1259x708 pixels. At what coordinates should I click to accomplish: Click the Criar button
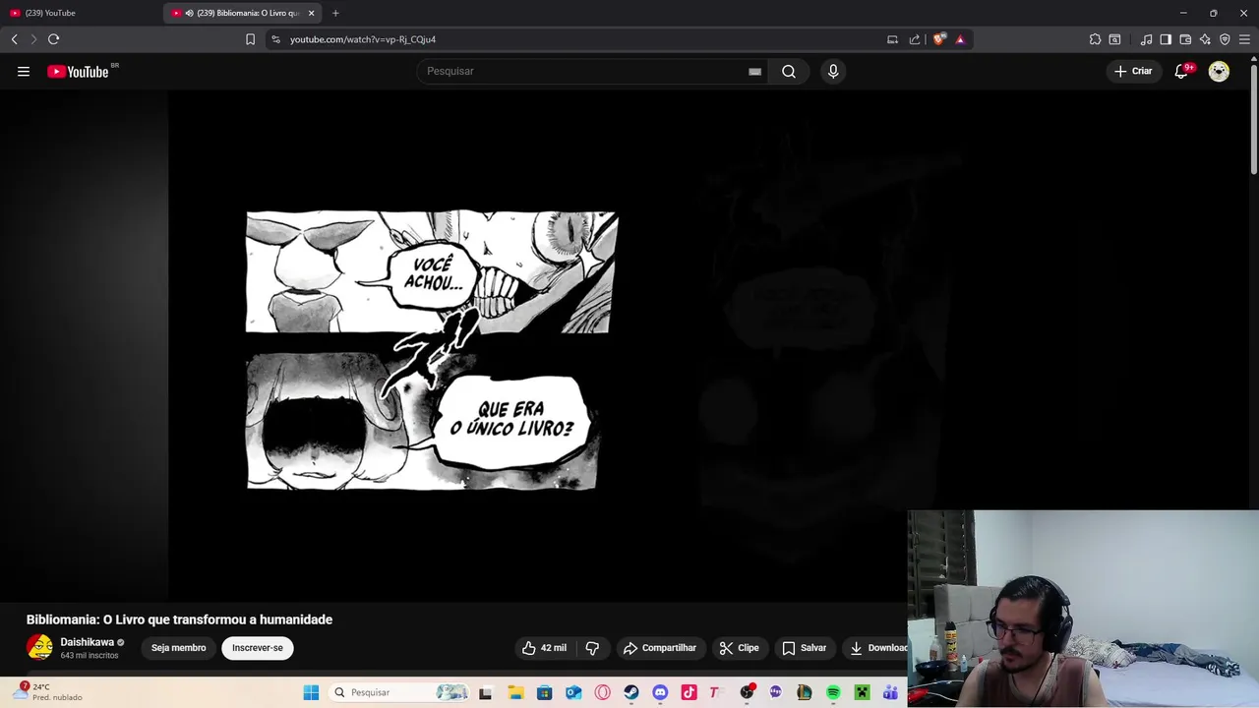(1133, 71)
